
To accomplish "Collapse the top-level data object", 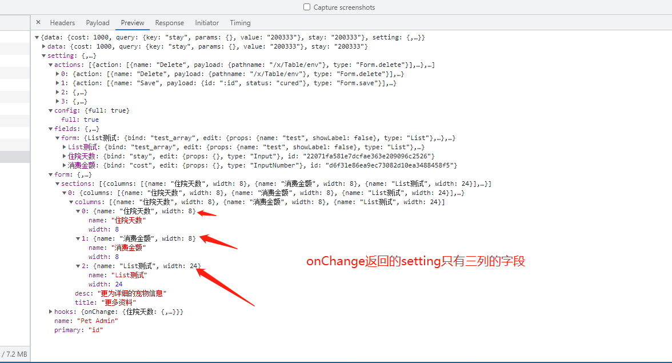I will click(x=35, y=37).
